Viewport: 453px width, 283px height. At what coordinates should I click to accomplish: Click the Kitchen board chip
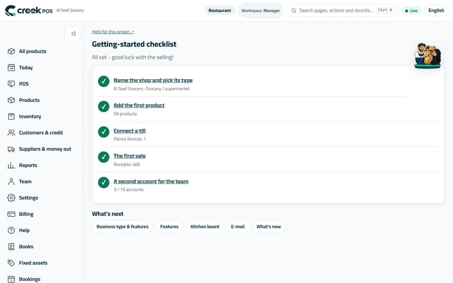tap(205, 227)
